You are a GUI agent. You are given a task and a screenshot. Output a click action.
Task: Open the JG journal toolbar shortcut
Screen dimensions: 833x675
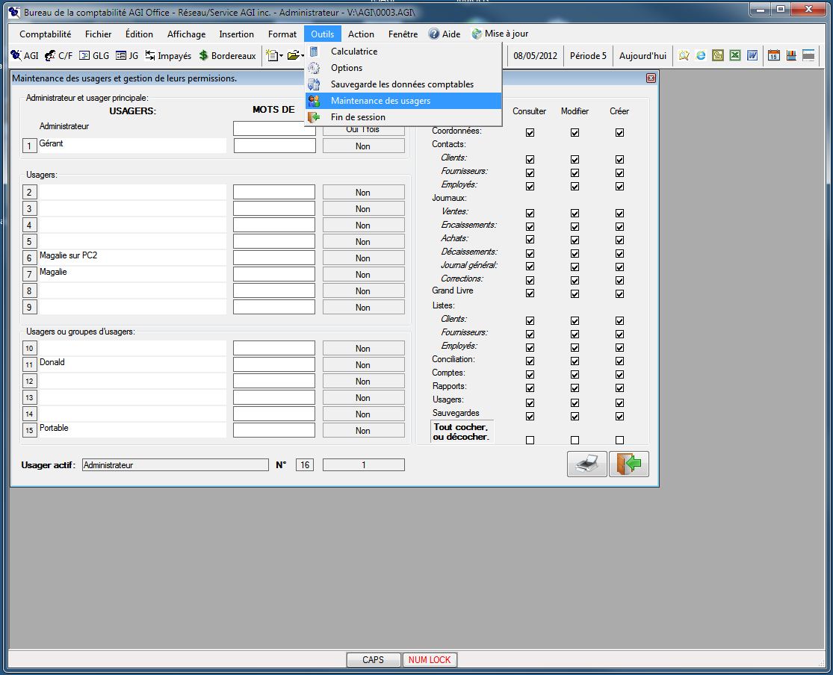pyautogui.click(x=127, y=56)
